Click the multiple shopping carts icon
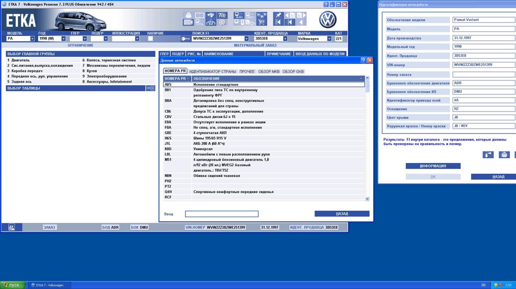 click(x=262, y=16)
